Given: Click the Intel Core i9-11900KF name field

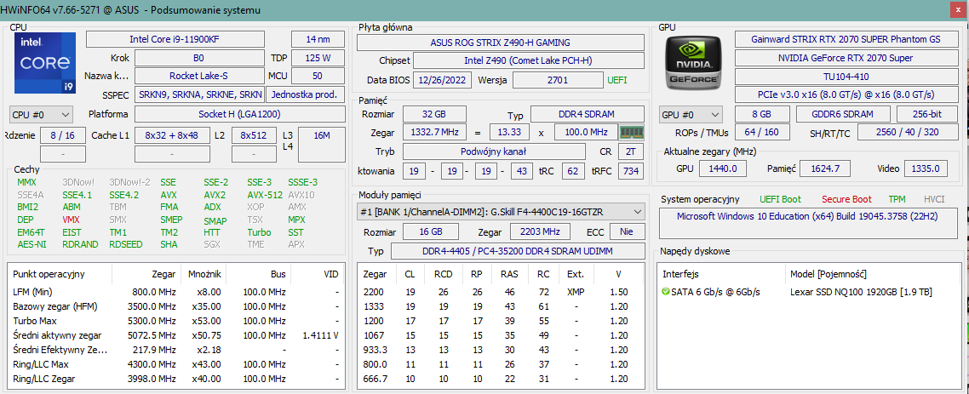Looking at the screenshot, I should [x=175, y=39].
